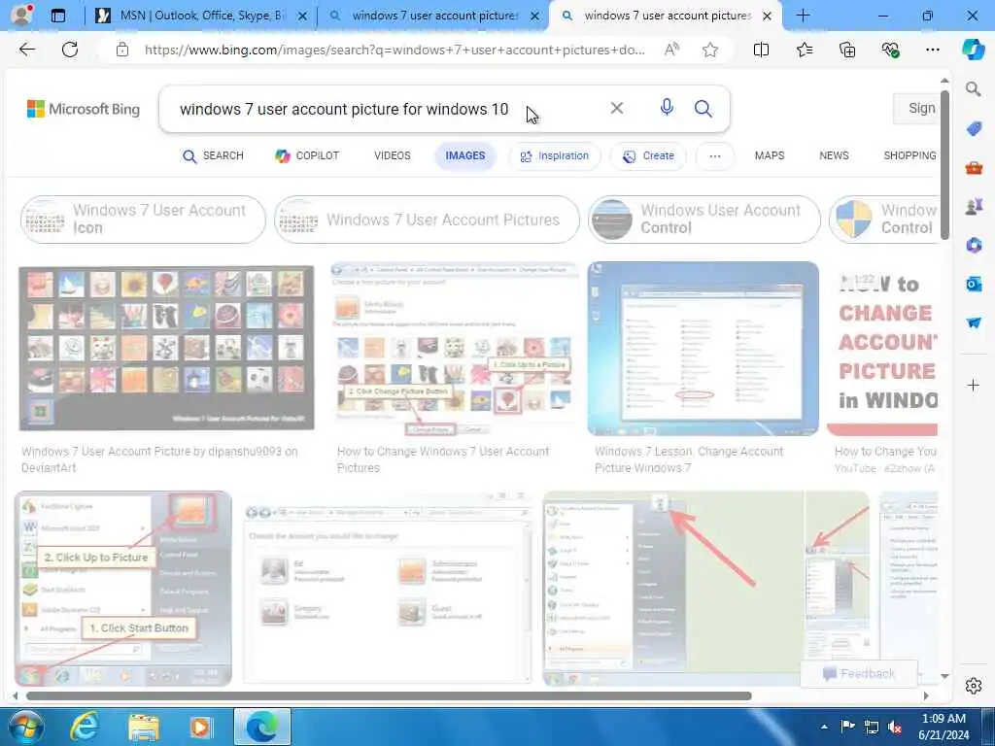This screenshot has height=746, width=995.
Task: Click the vertical page scrollbar
Action: point(944,165)
